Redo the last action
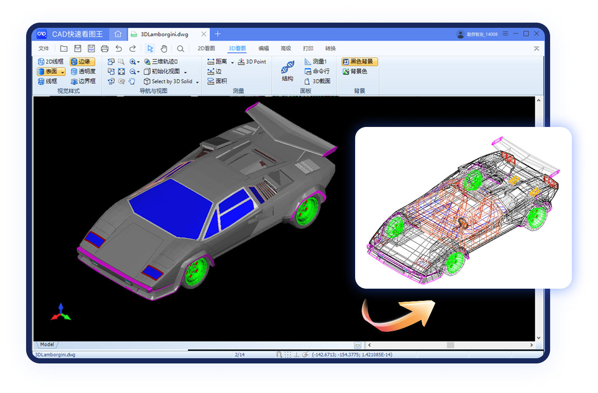 click(133, 48)
